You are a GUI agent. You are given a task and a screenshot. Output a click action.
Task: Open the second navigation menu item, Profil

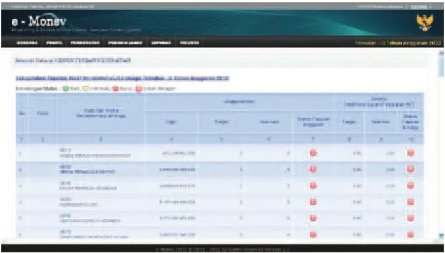(x=54, y=43)
